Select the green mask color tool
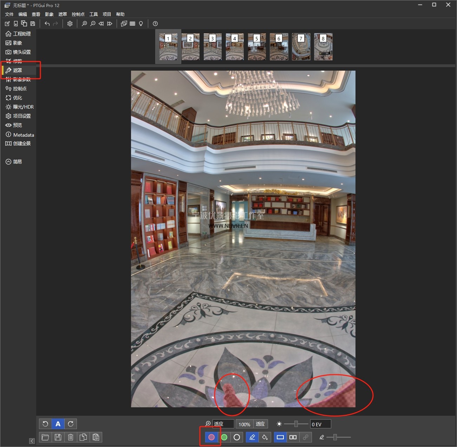This screenshot has width=457, height=447. pos(224,437)
